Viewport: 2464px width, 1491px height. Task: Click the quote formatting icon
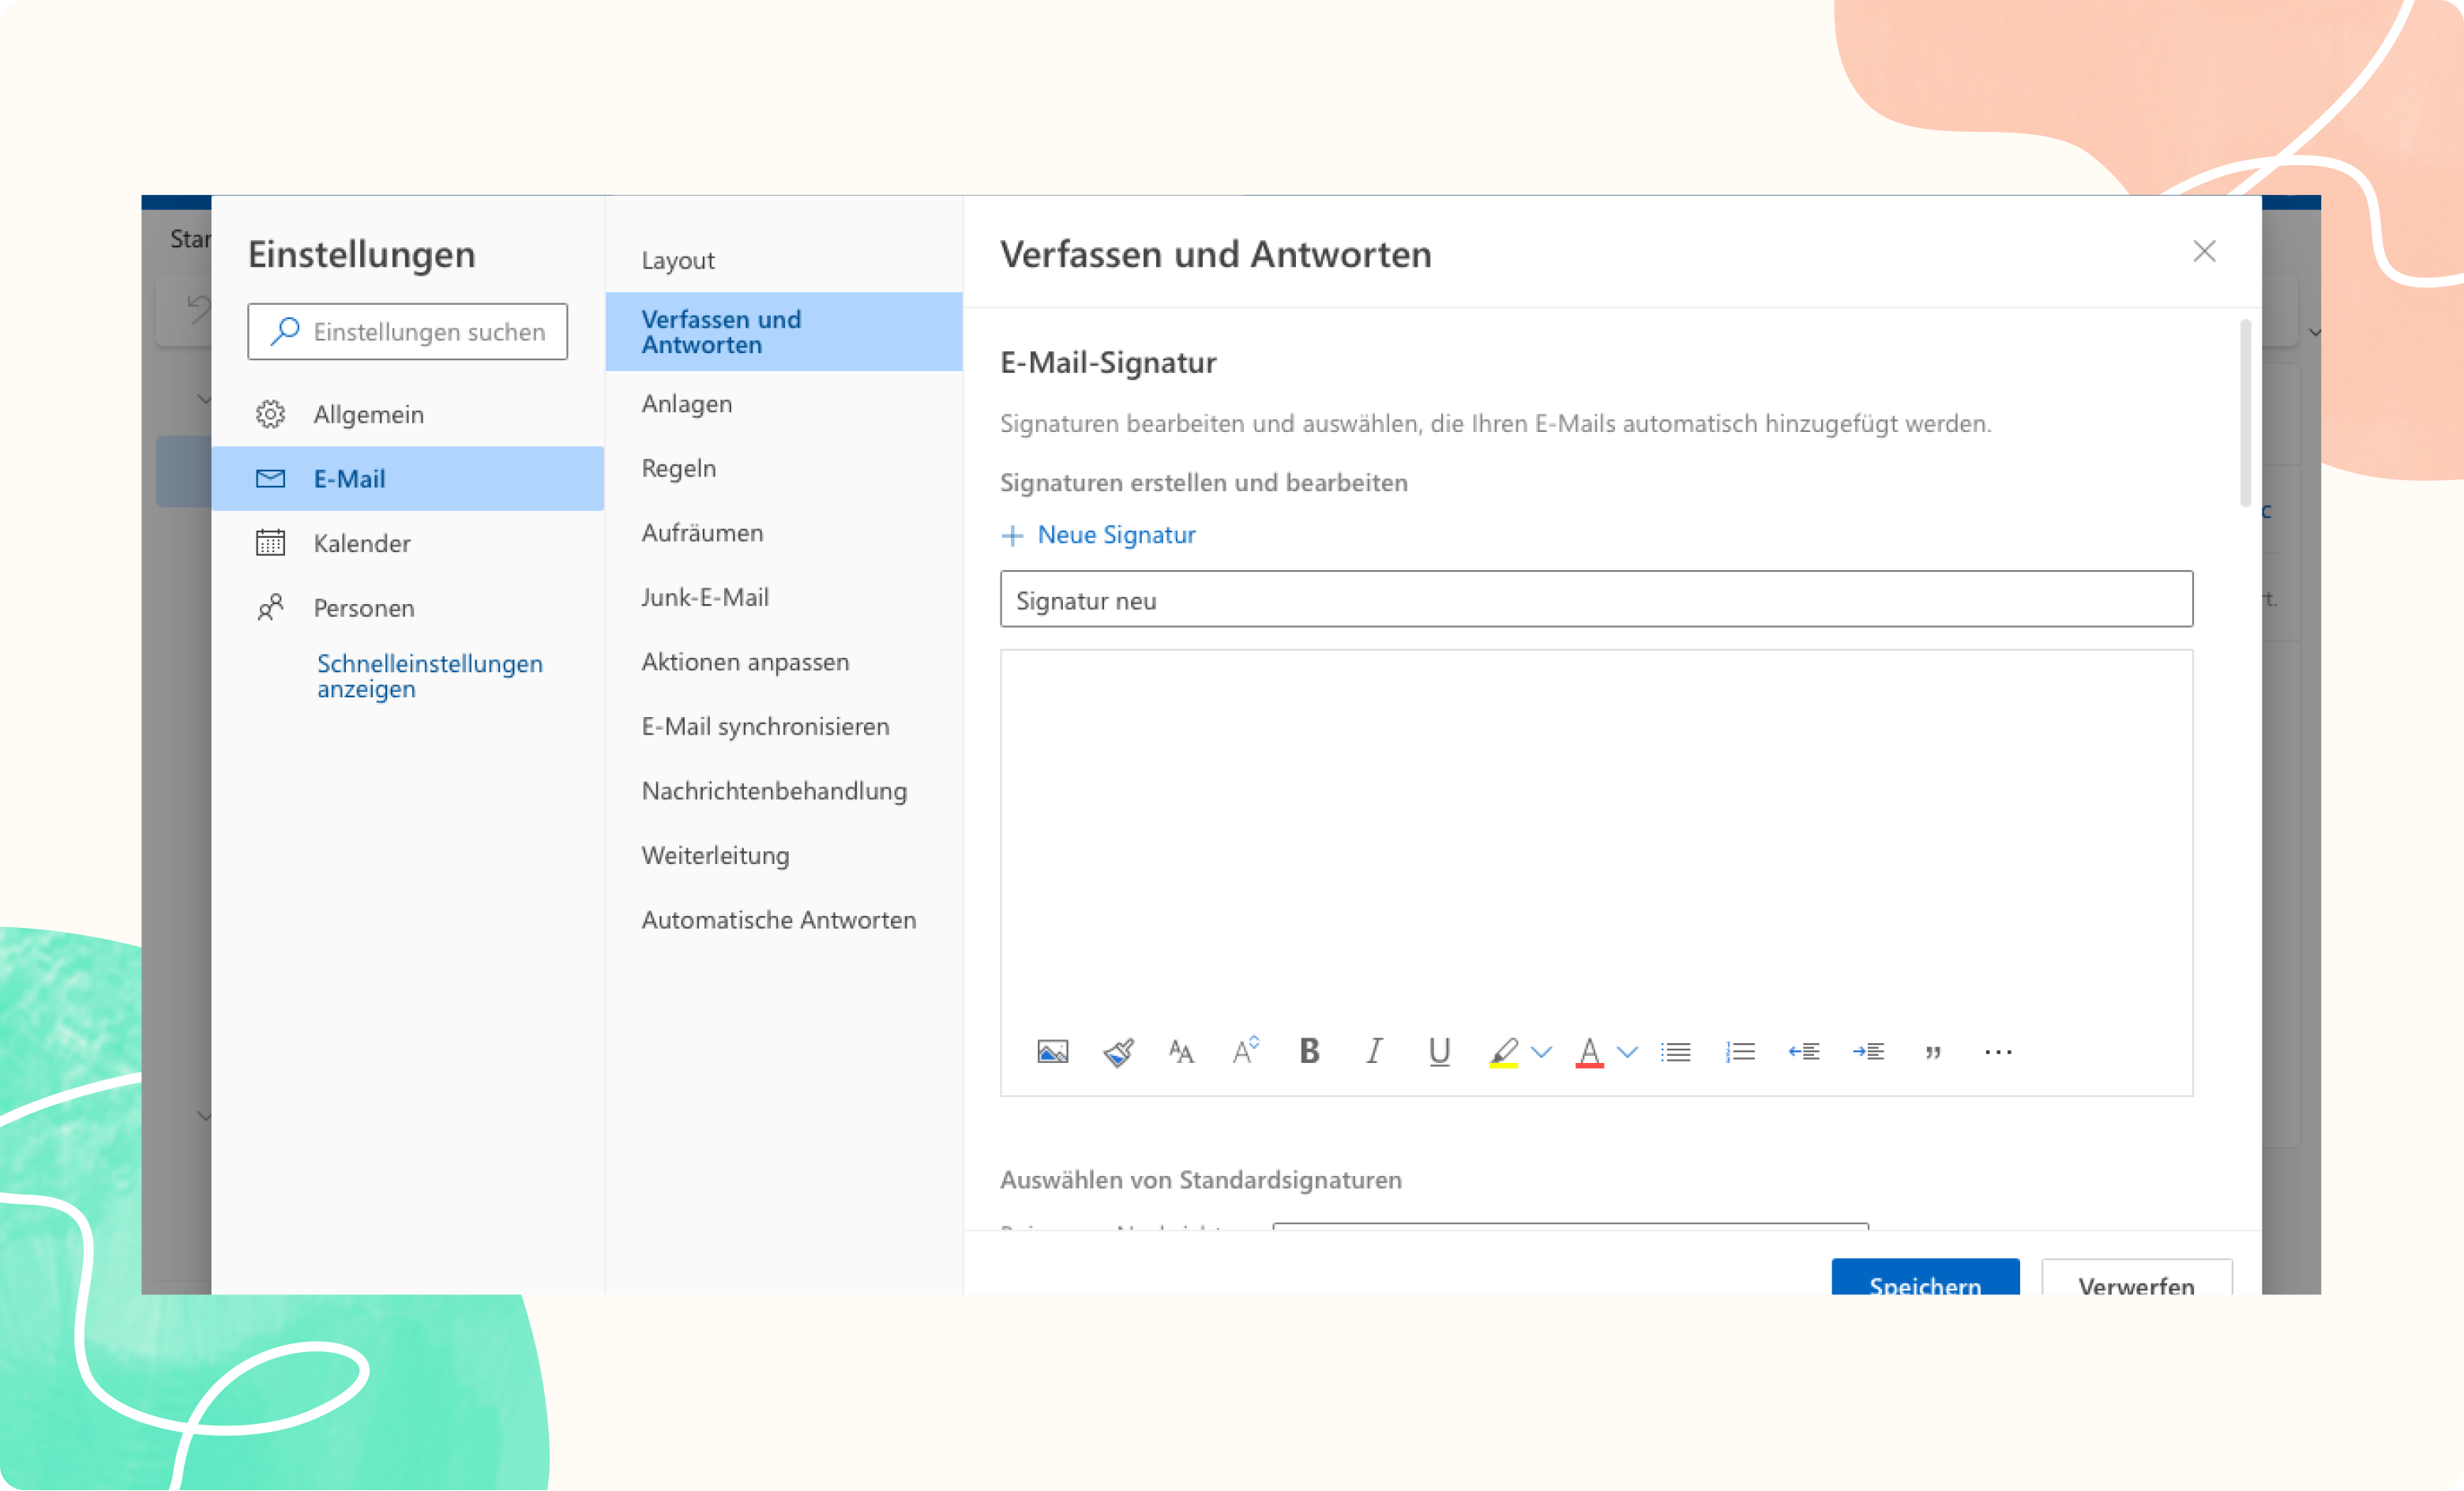(1933, 1051)
